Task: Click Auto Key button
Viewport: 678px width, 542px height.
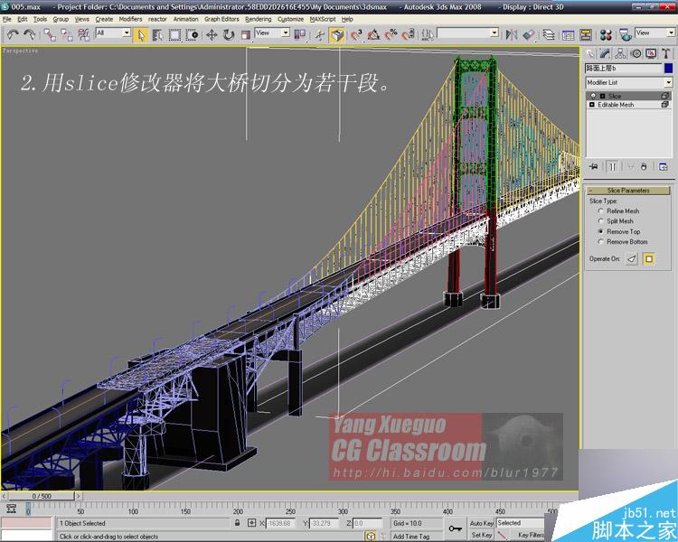Action: click(x=481, y=523)
